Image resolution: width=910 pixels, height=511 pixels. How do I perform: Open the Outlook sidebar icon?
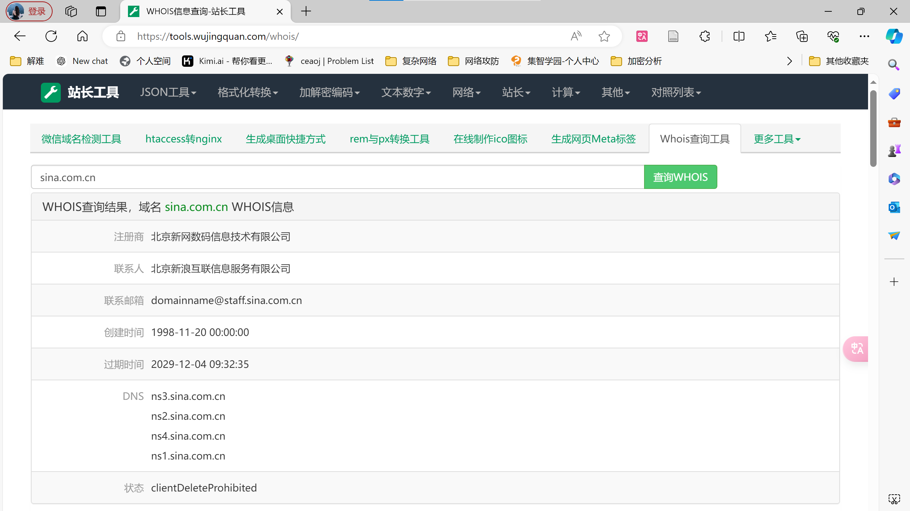pos(894,207)
